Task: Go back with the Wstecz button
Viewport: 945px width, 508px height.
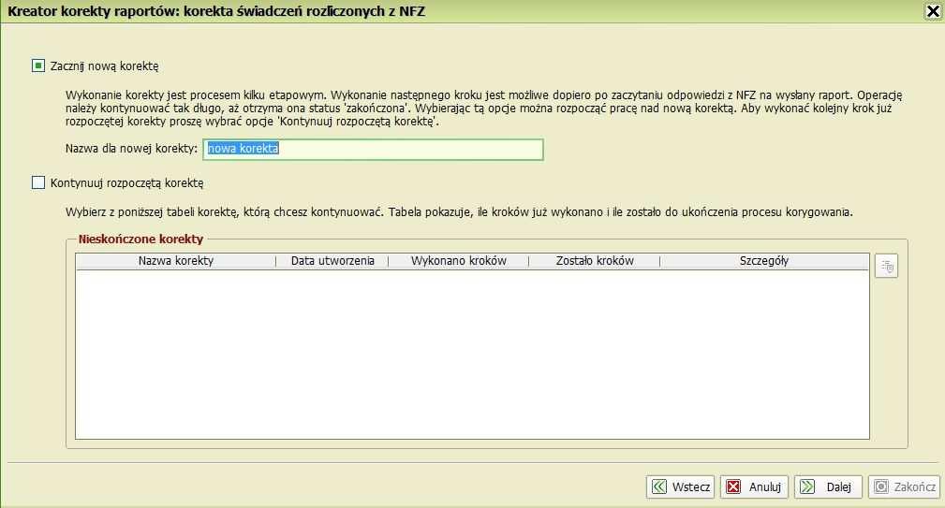Action: click(x=681, y=486)
